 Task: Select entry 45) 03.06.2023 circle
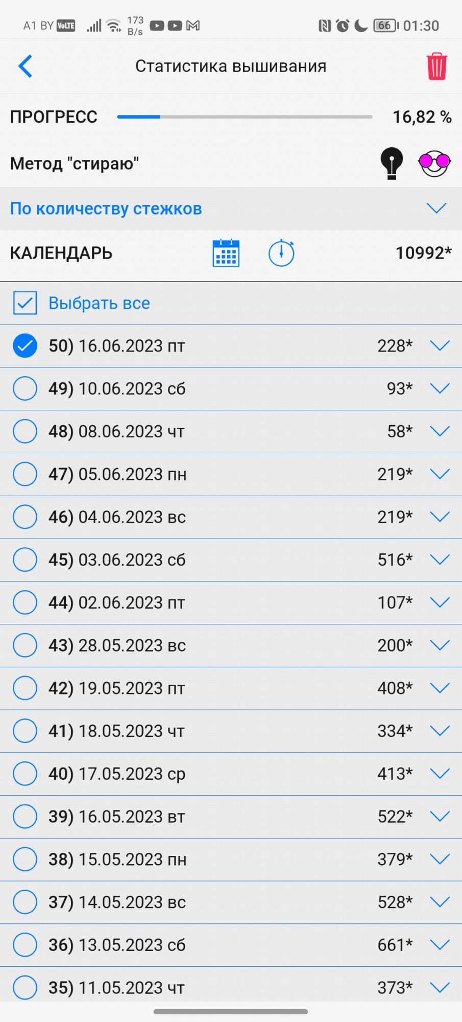point(25,560)
